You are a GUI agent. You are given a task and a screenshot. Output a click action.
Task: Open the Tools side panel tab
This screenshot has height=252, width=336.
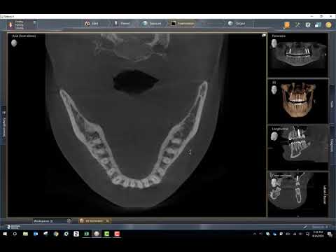click(332, 104)
